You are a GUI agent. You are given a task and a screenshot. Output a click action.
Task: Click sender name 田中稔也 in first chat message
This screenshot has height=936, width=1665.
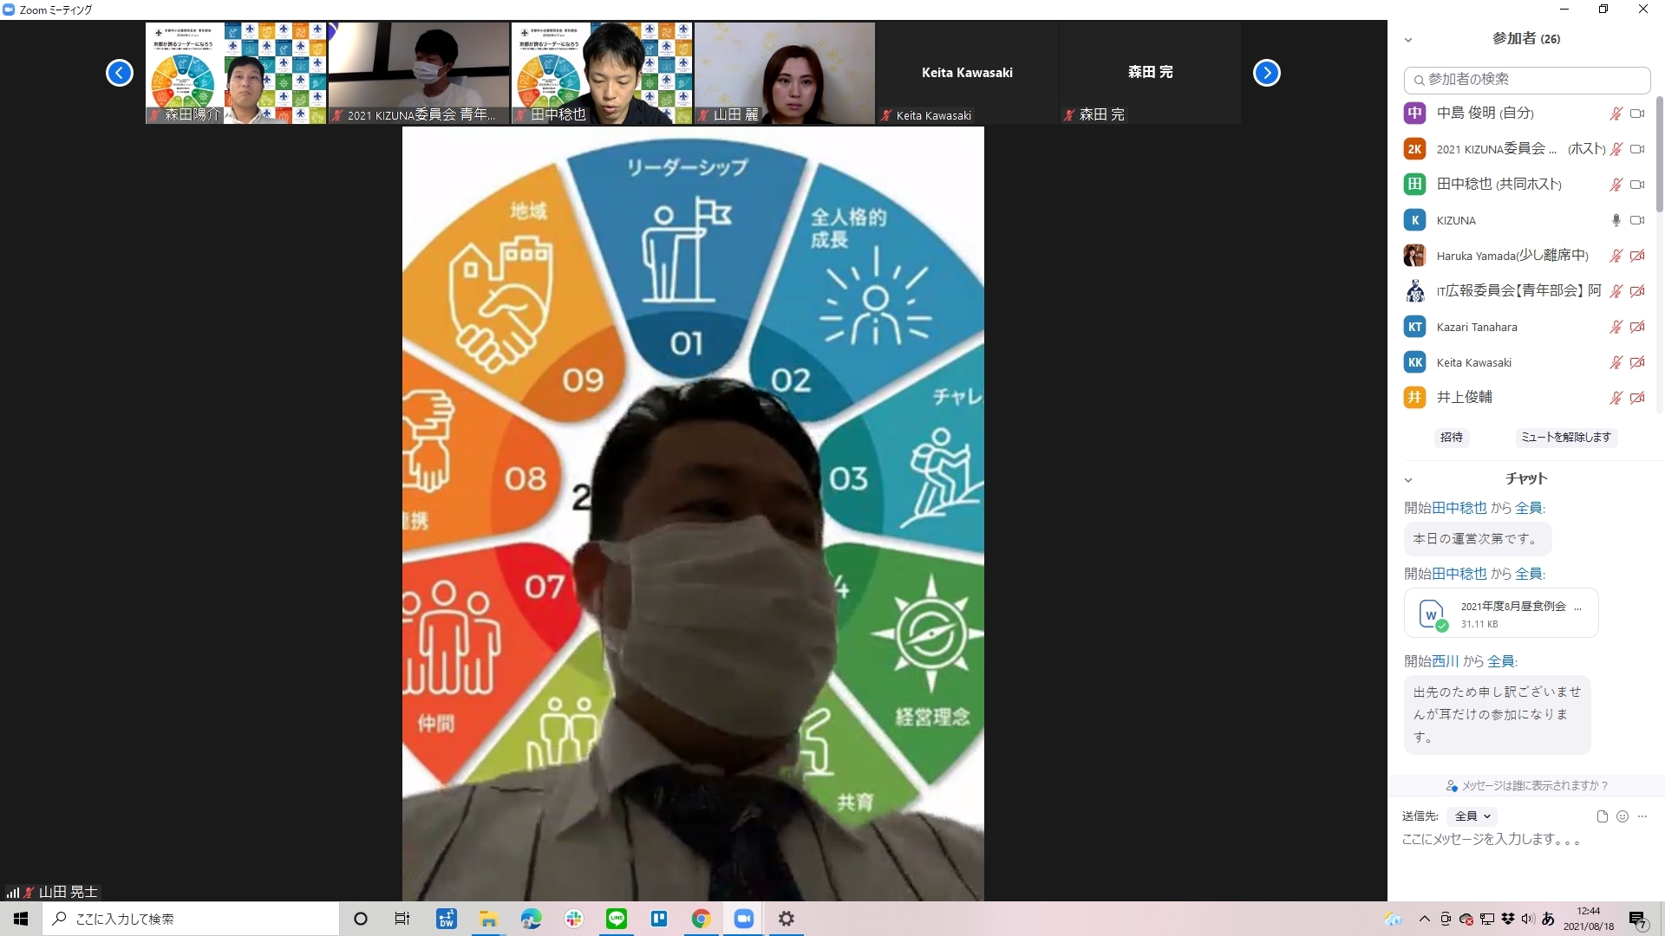pos(1459,508)
